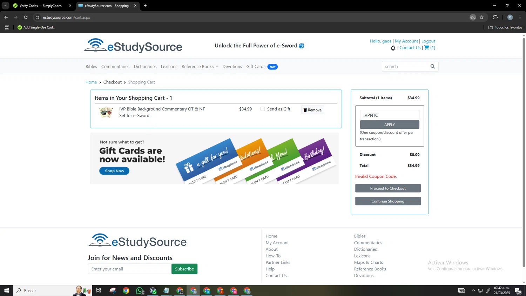Switch to Verify Codes SimplyCodes tab
Image resolution: width=526 pixels, height=296 pixels.
[x=40, y=6]
